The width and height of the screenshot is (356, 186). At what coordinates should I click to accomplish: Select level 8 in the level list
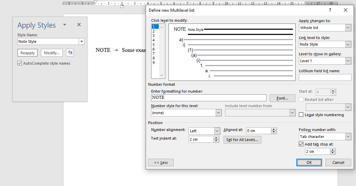pyautogui.click(x=155, y=58)
